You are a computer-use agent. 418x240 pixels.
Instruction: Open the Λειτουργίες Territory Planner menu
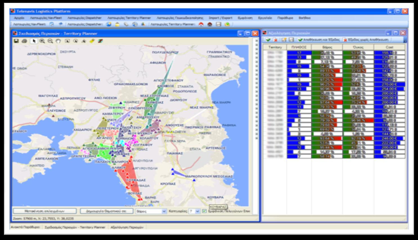(x=129, y=18)
